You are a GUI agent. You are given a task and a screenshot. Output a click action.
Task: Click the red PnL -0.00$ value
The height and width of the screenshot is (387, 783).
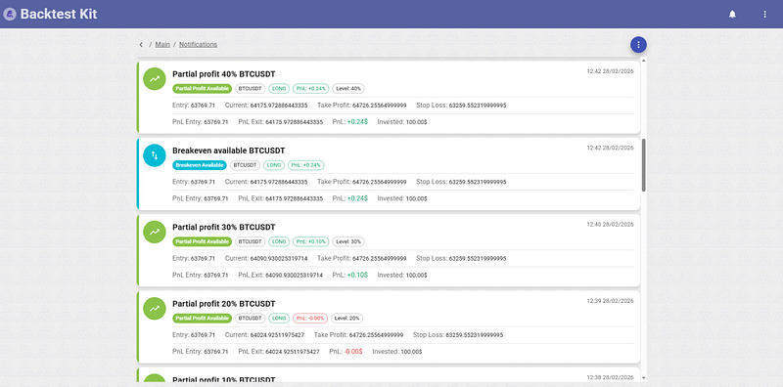click(353, 352)
